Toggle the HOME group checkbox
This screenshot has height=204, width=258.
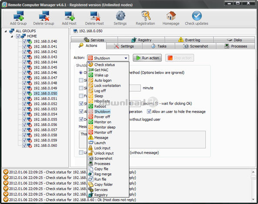pos(18,36)
